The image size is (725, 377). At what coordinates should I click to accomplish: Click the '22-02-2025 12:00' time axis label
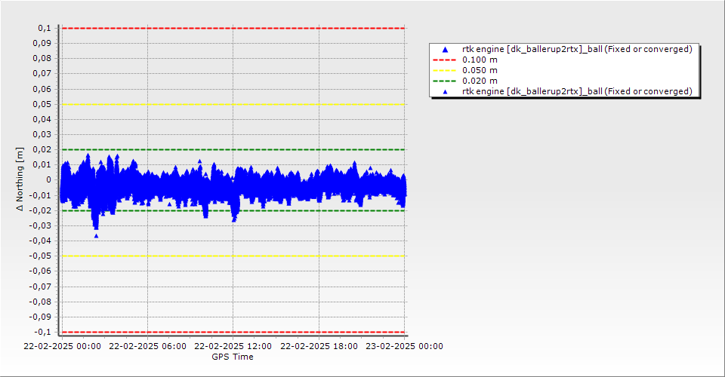(x=233, y=346)
